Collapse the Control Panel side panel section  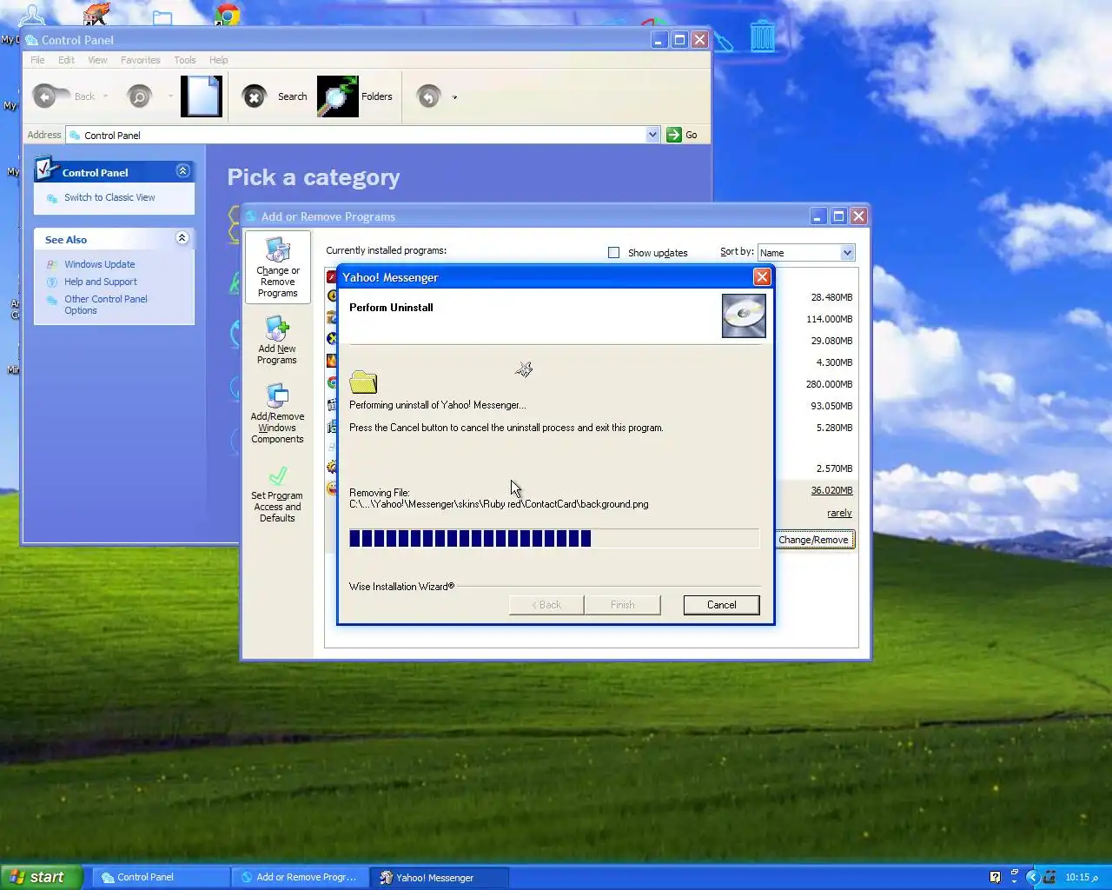tap(182, 171)
